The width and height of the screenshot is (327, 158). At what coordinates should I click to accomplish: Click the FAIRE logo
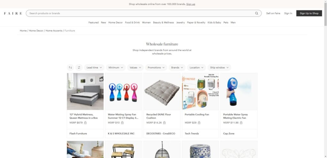pos(13,13)
